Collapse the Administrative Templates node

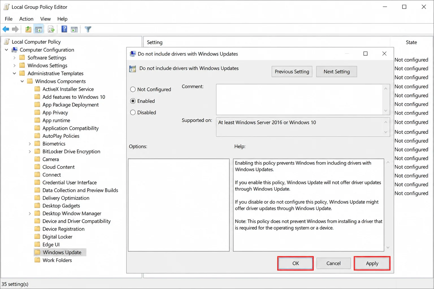14,73
